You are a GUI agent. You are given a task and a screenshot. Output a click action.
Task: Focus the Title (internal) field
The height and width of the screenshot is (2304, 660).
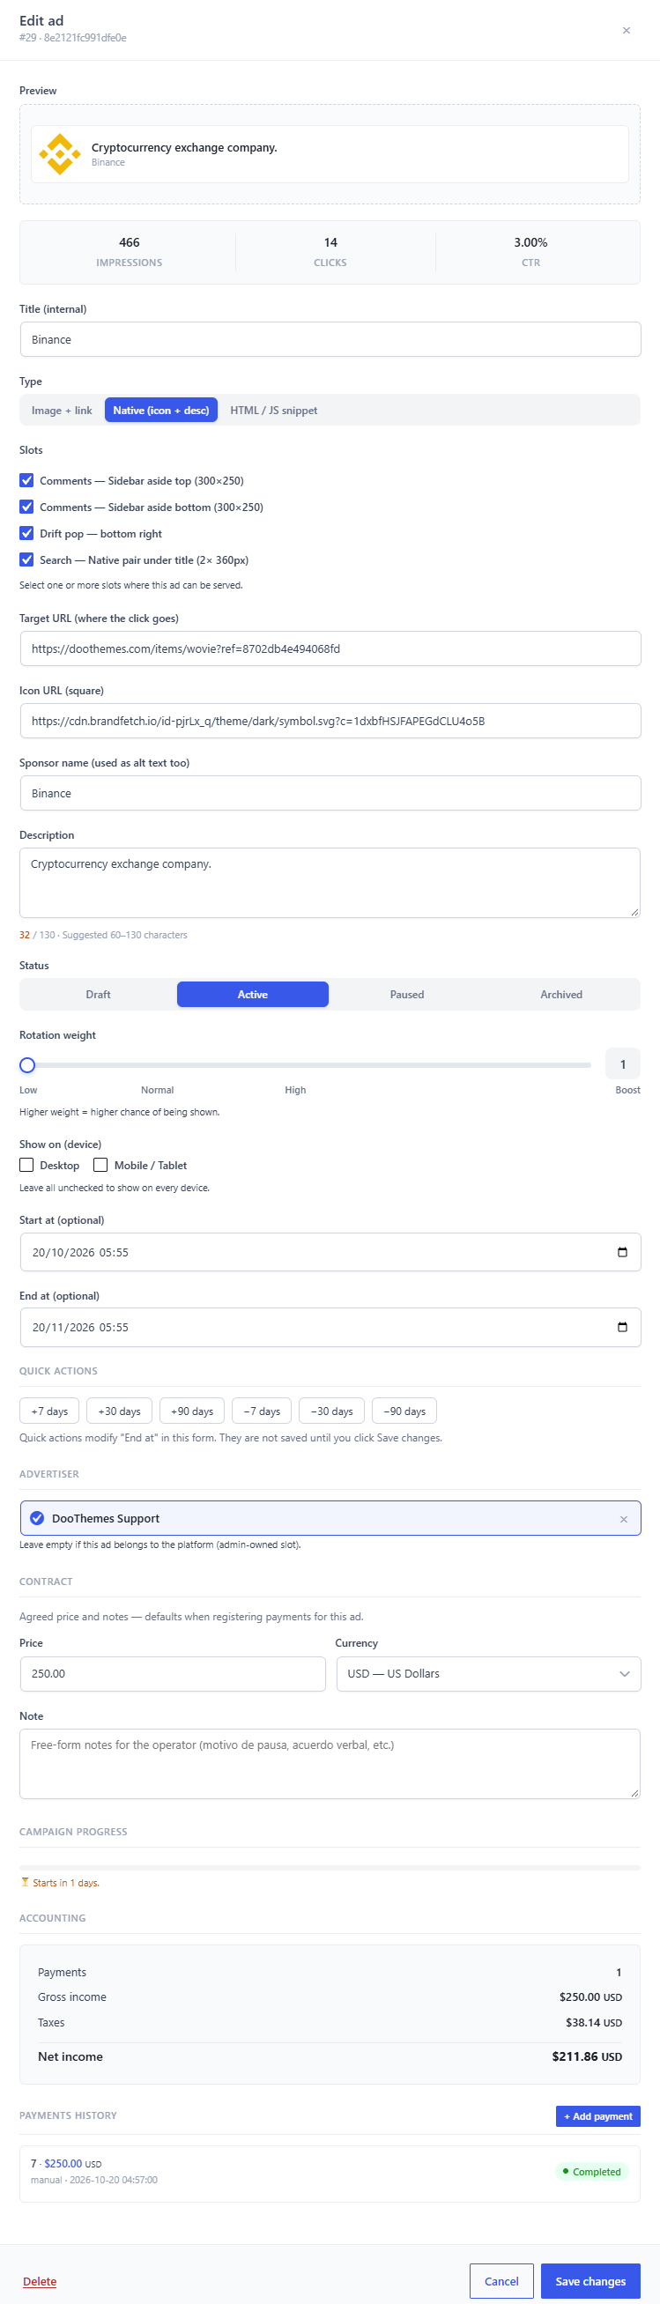click(330, 339)
